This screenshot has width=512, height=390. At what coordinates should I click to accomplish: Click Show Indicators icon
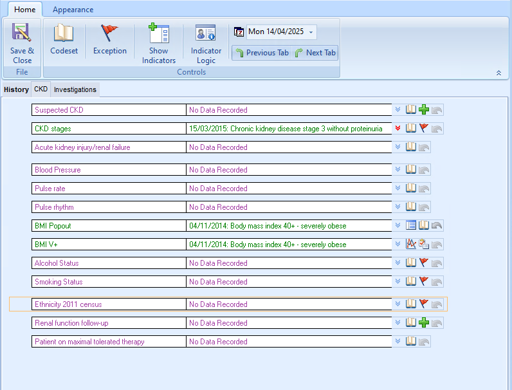point(159,33)
